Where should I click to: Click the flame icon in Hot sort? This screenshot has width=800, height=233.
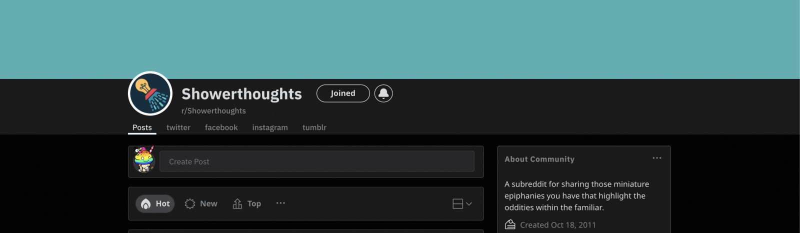(146, 203)
